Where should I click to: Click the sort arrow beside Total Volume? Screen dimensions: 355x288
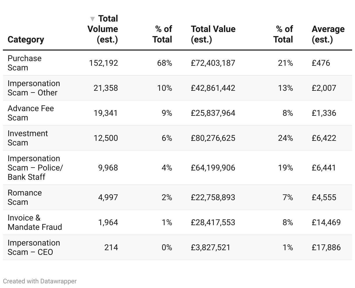pos(93,19)
